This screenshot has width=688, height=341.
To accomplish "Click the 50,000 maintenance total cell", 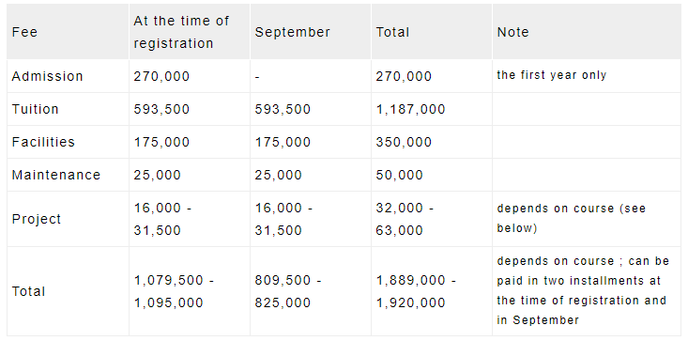I will tap(399, 175).
